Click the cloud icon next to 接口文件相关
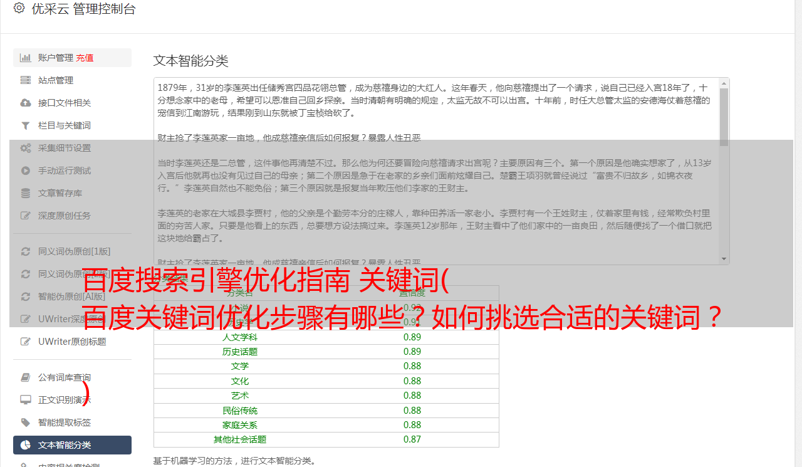The height and width of the screenshot is (467, 802). [x=26, y=103]
